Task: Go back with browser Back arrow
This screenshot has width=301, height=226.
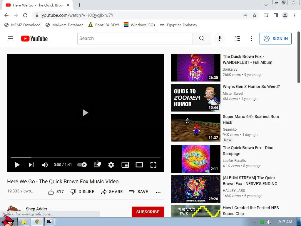Action: click(6, 15)
